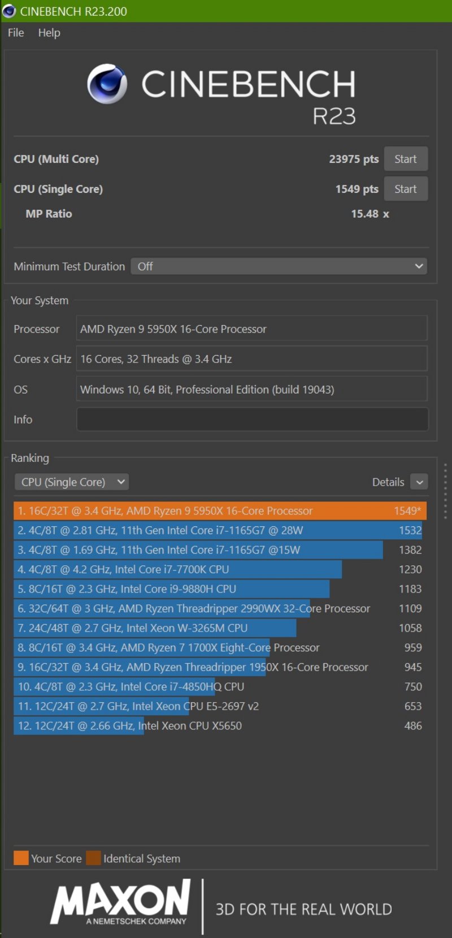The height and width of the screenshot is (938, 452).
Task: Expand the Details dropdown arrow
Action: click(419, 482)
